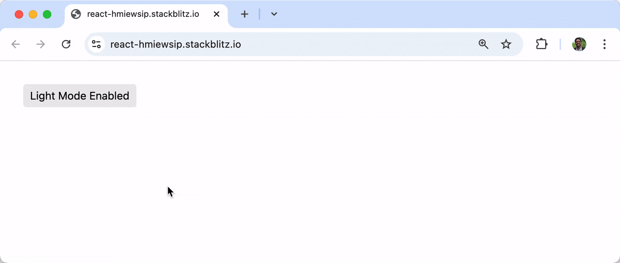Click the globe favicon on the tab
Image resolution: width=620 pixels, height=263 pixels.
tap(76, 14)
